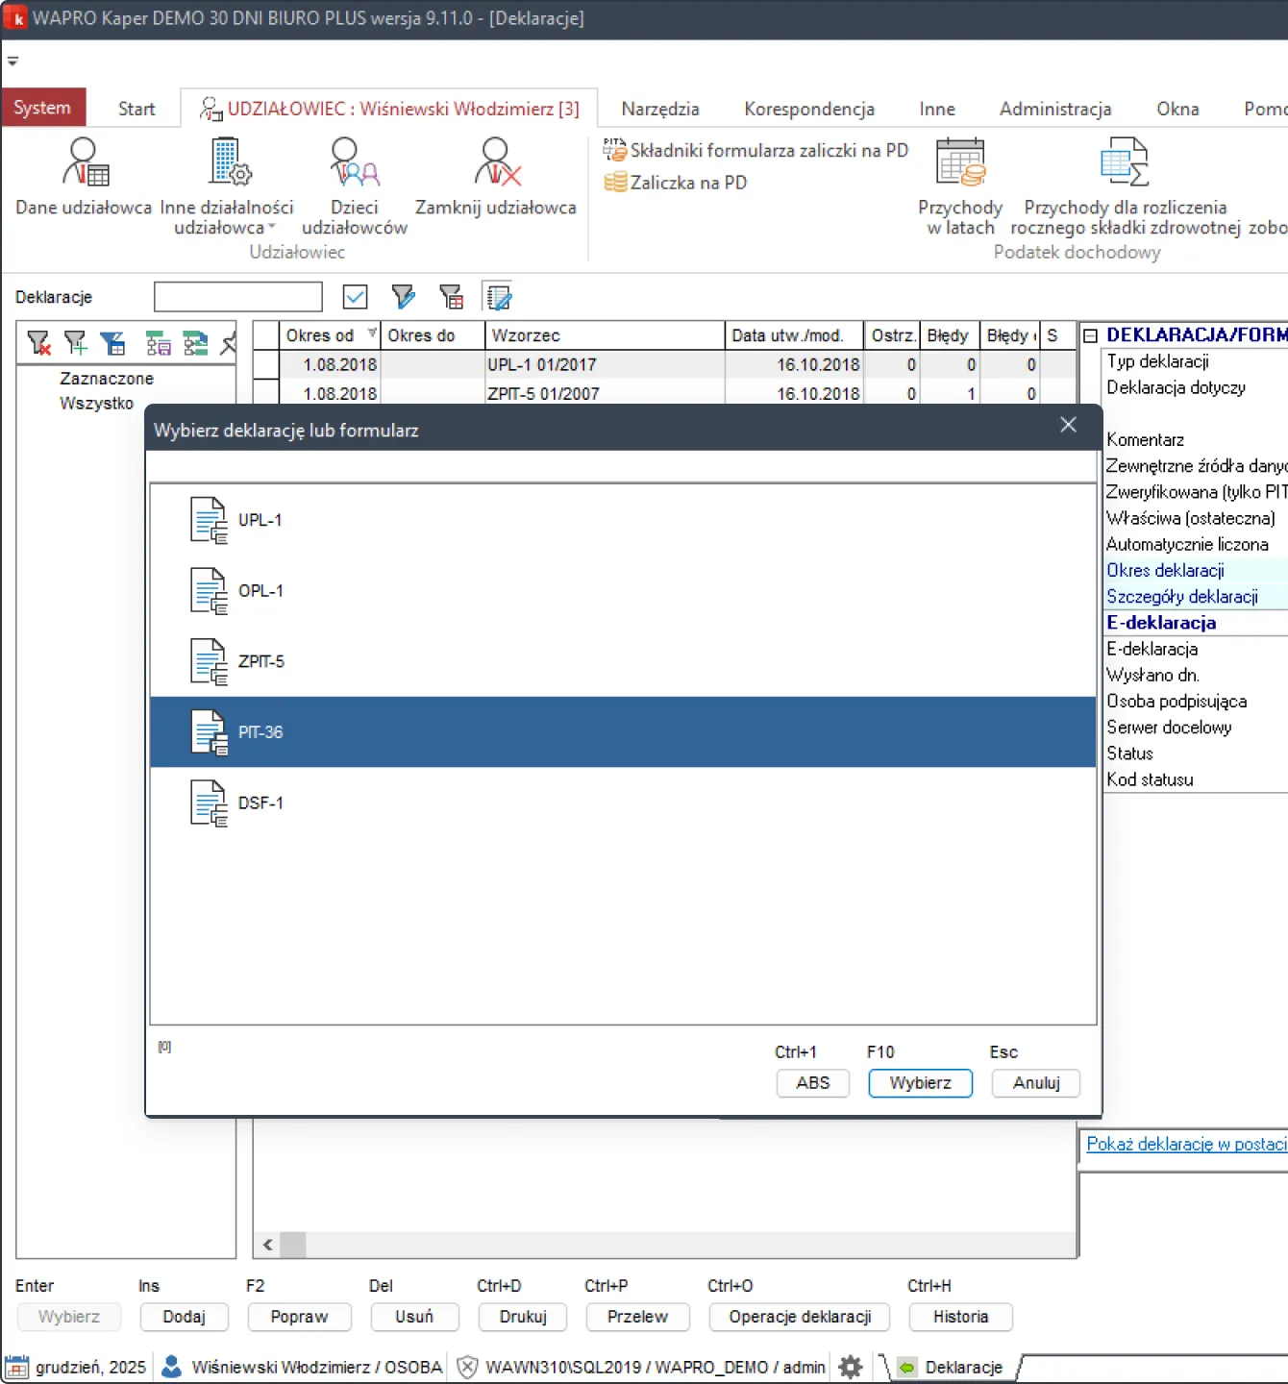Select DSF-1 form icon in dialog
Screen dimensions: 1288x1384
click(x=209, y=803)
